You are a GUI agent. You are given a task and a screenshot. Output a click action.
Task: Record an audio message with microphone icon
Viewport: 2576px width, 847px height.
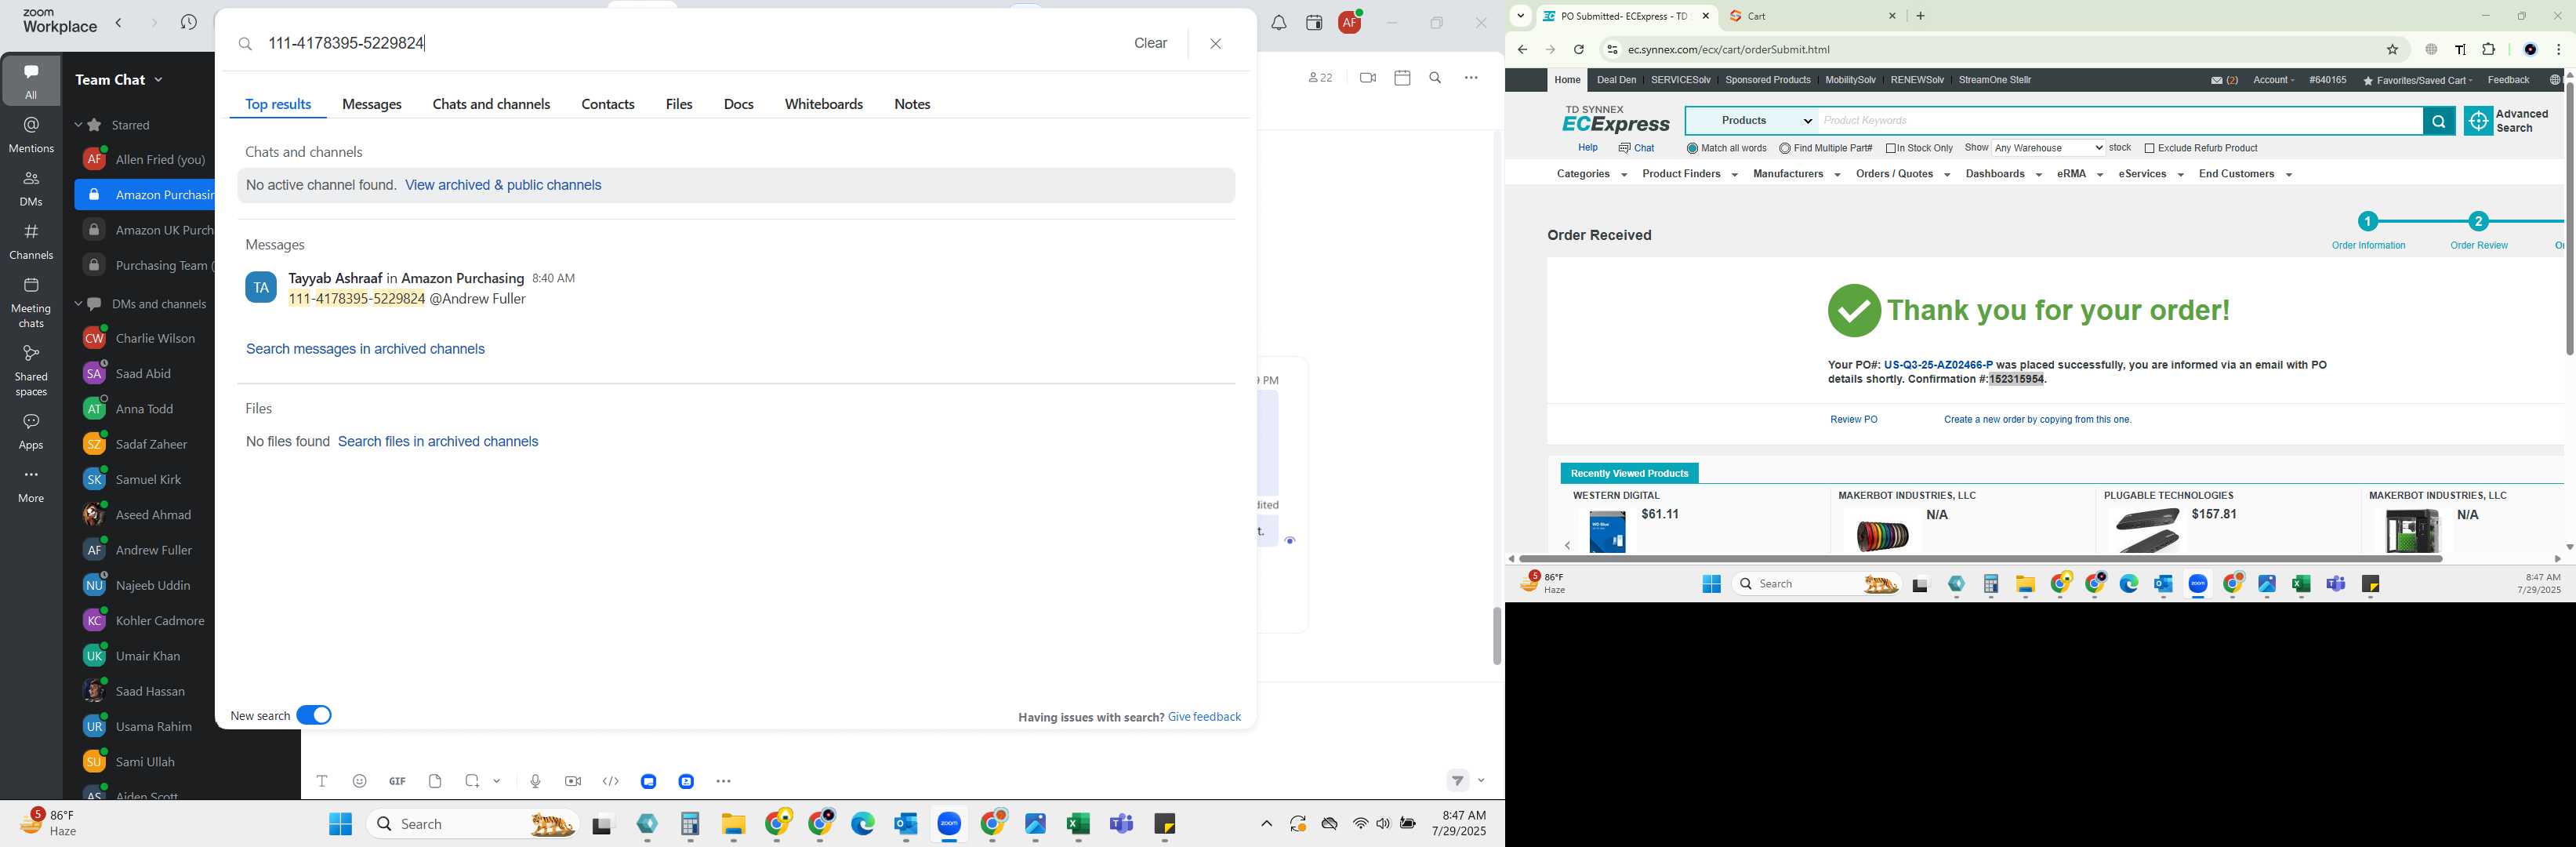[535, 781]
